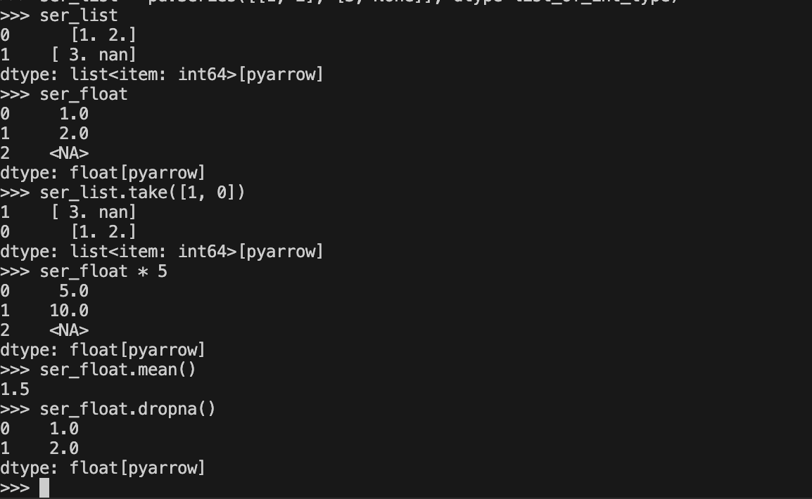812x499 pixels.
Task: Select the bare 'ser_float' command line
Action: pyautogui.click(x=64, y=94)
